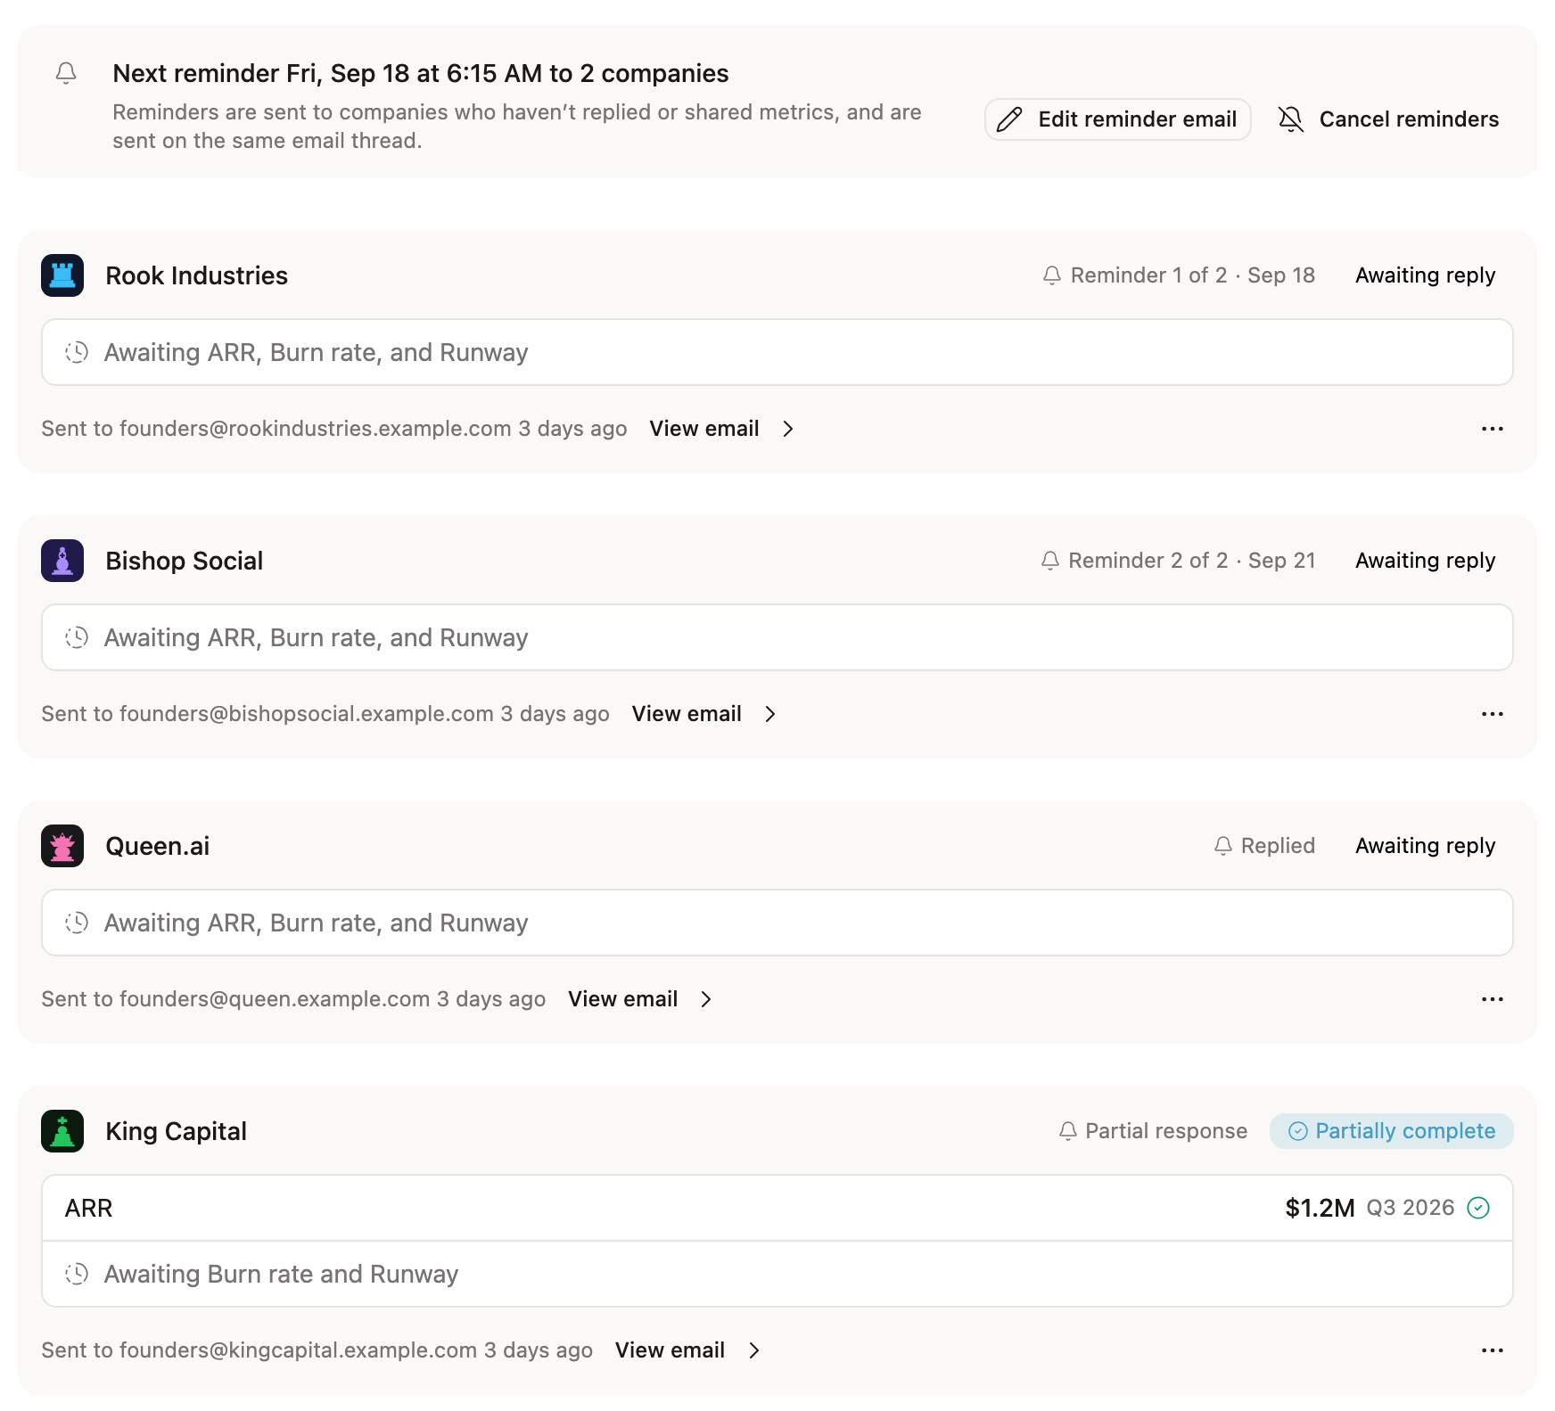
Task: Open Bishop Social logo icon
Action: pyautogui.click(x=62, y=561)
